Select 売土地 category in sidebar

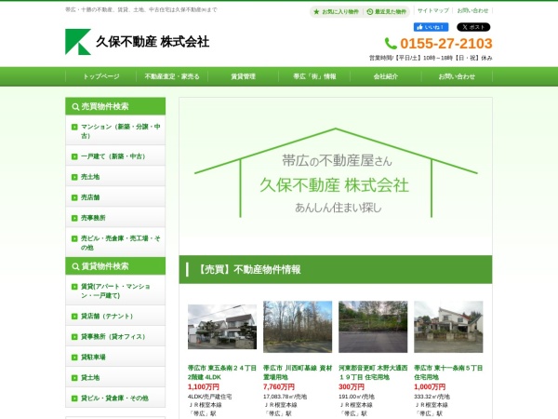[115, 177]
